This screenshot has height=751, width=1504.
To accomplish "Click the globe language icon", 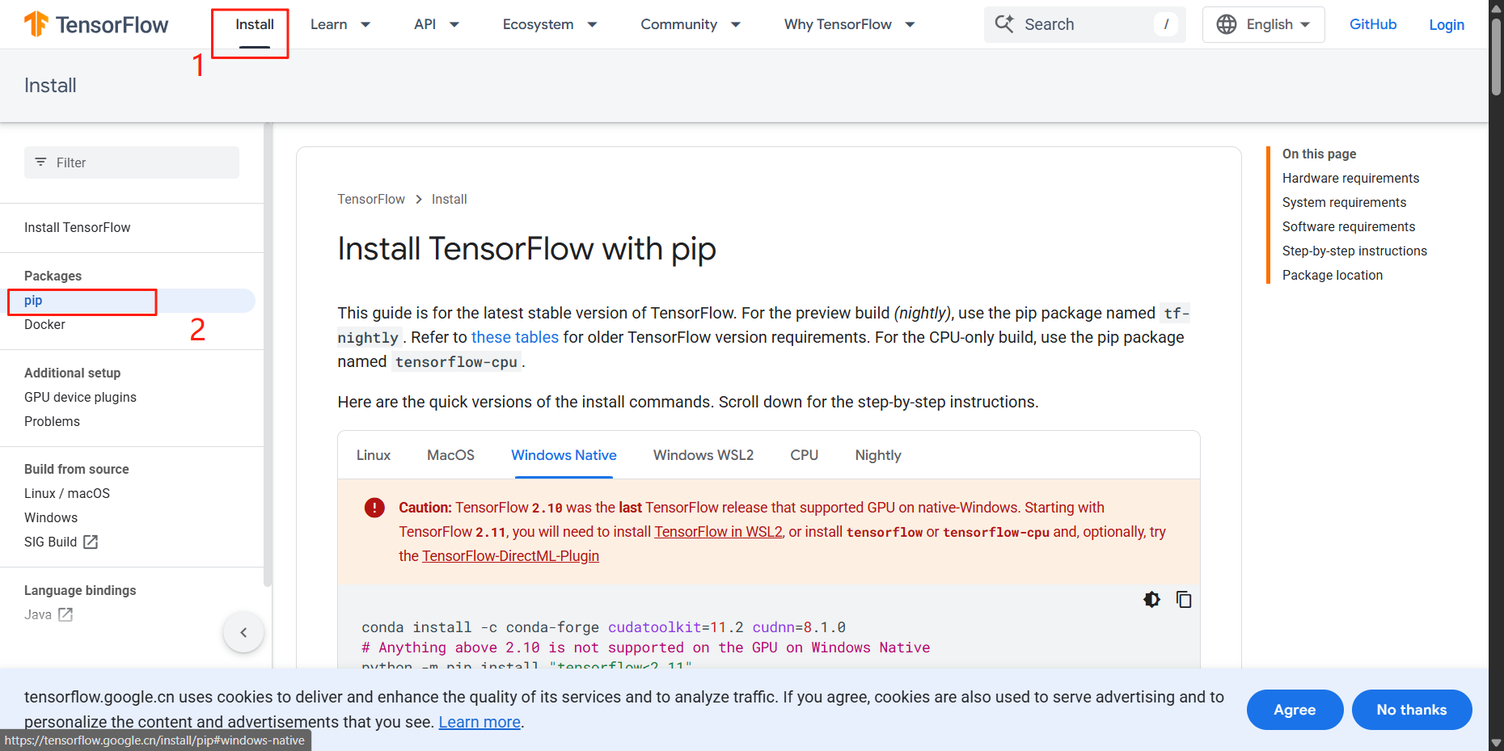I will tap(1227, 24).
